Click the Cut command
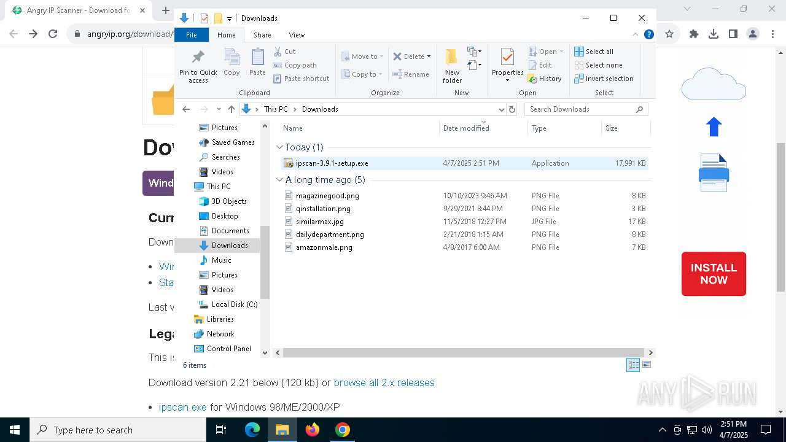The width and height of the screenshot is (786, 442). pyautogui.click(x=284, y=52)
